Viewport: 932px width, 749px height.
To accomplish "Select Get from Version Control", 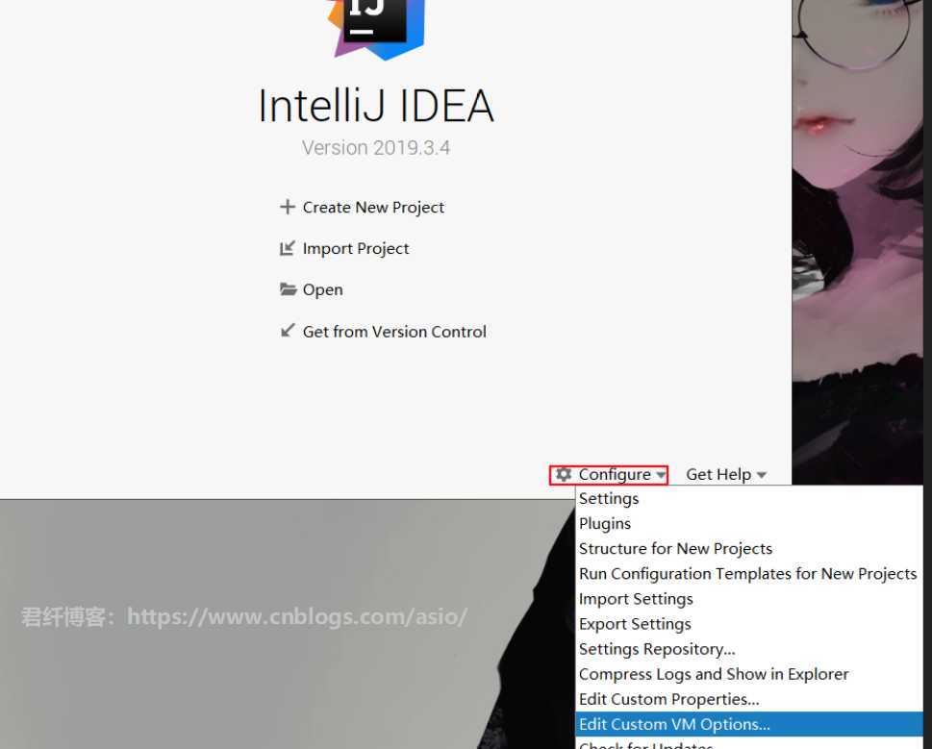I will (394, 332).
